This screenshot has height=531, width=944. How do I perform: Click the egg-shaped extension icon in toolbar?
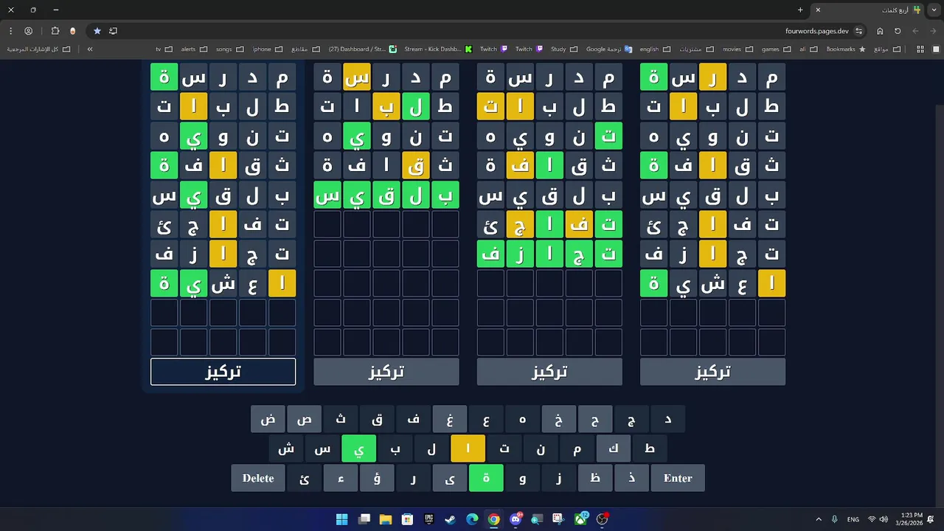click(72, 31)
